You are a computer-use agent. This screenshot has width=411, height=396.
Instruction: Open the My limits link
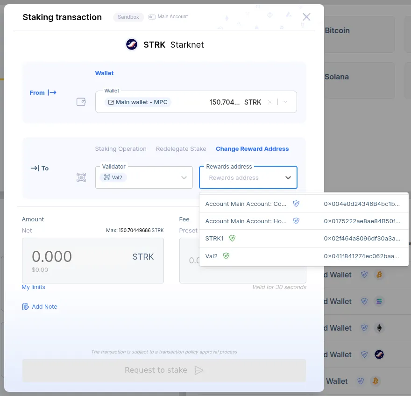[33, 287]
